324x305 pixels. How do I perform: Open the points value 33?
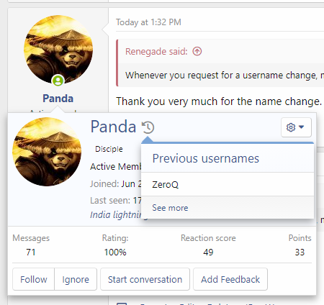click(x=300, y=252)
